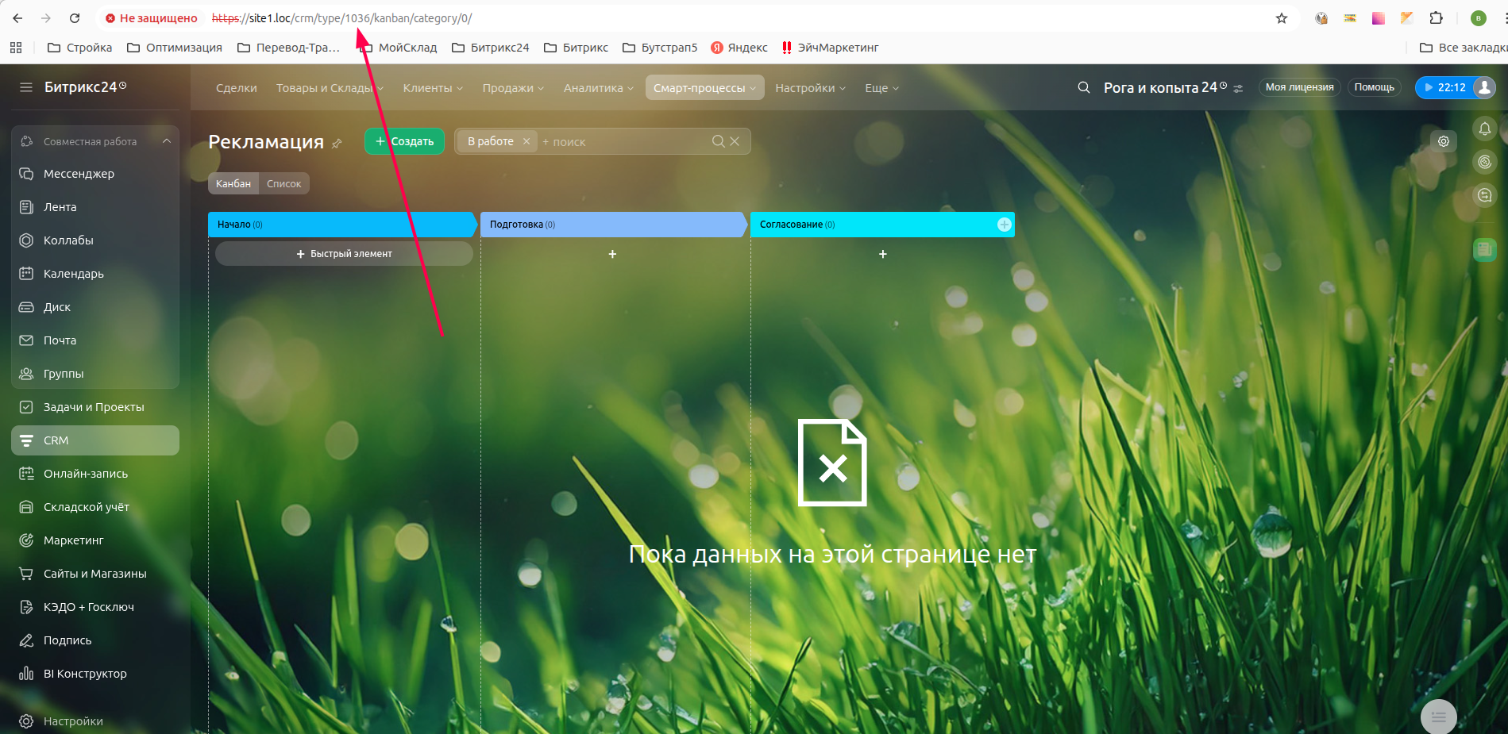Click the Быстрый элемент button

pyautogui.click(x=344, y=254)
